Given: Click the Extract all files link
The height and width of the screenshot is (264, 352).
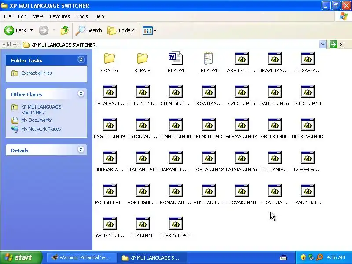Looking at the screenshot, I should click(37, 73).
